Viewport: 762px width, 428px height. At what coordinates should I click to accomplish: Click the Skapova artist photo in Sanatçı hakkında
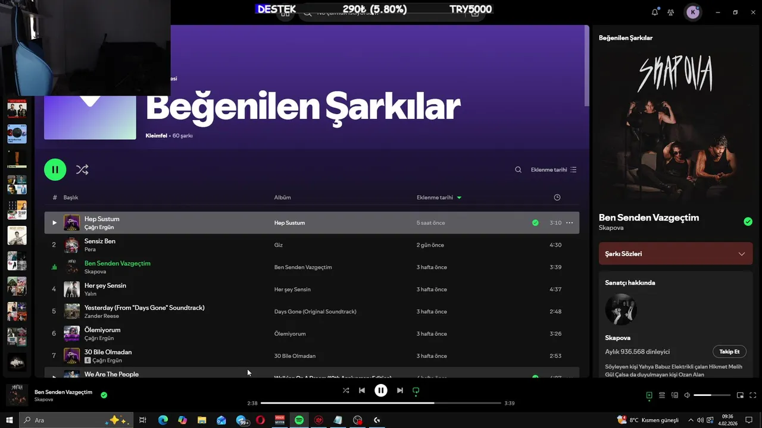coord(621,309)
